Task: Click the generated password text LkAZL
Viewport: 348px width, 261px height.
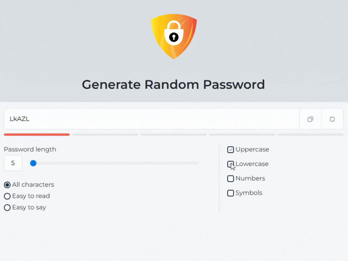Action: pyautogui.click(x=19, y=119)
